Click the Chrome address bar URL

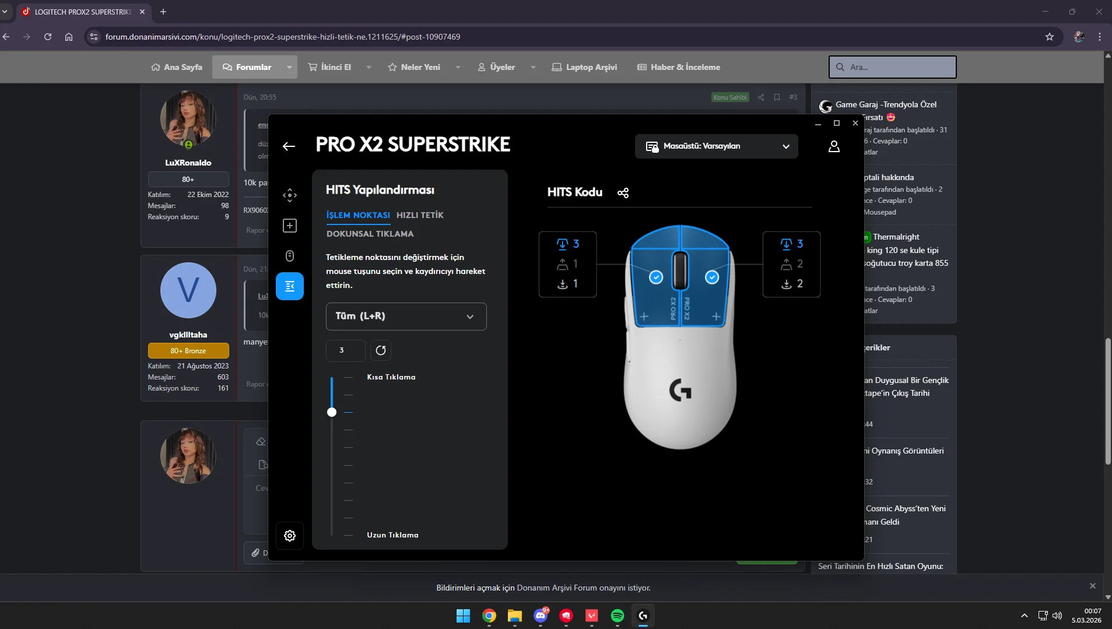click(x=283, y=37)
